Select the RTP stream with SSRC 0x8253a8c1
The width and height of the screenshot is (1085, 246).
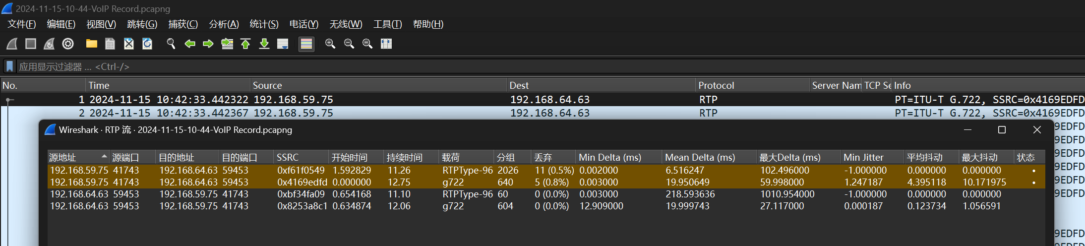[x=302, y=206]
